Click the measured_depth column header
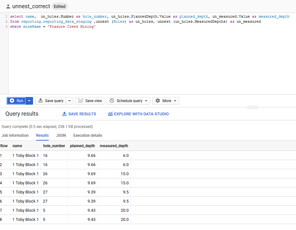Viewport: 296px width, 230px height. tap(114, 146)
